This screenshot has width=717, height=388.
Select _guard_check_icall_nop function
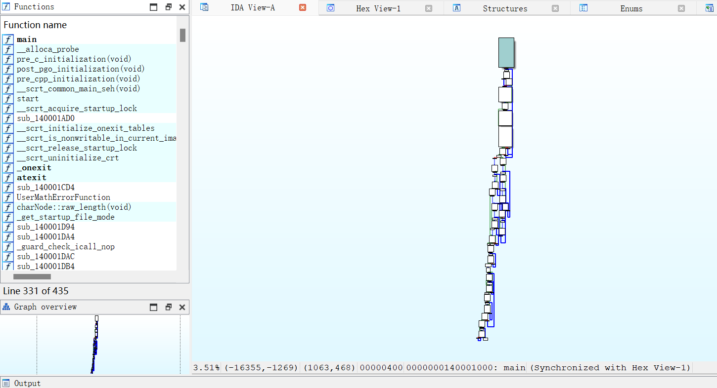[x=89, y=247]
